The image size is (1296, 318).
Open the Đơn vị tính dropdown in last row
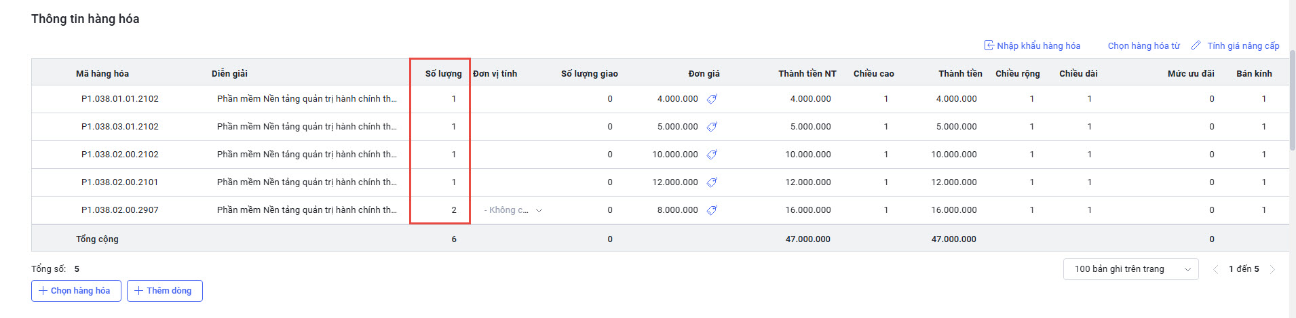pos(513,210)
